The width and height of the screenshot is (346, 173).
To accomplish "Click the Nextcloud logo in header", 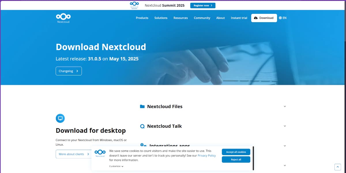I will pyautogui.click(x=63, y=18).
